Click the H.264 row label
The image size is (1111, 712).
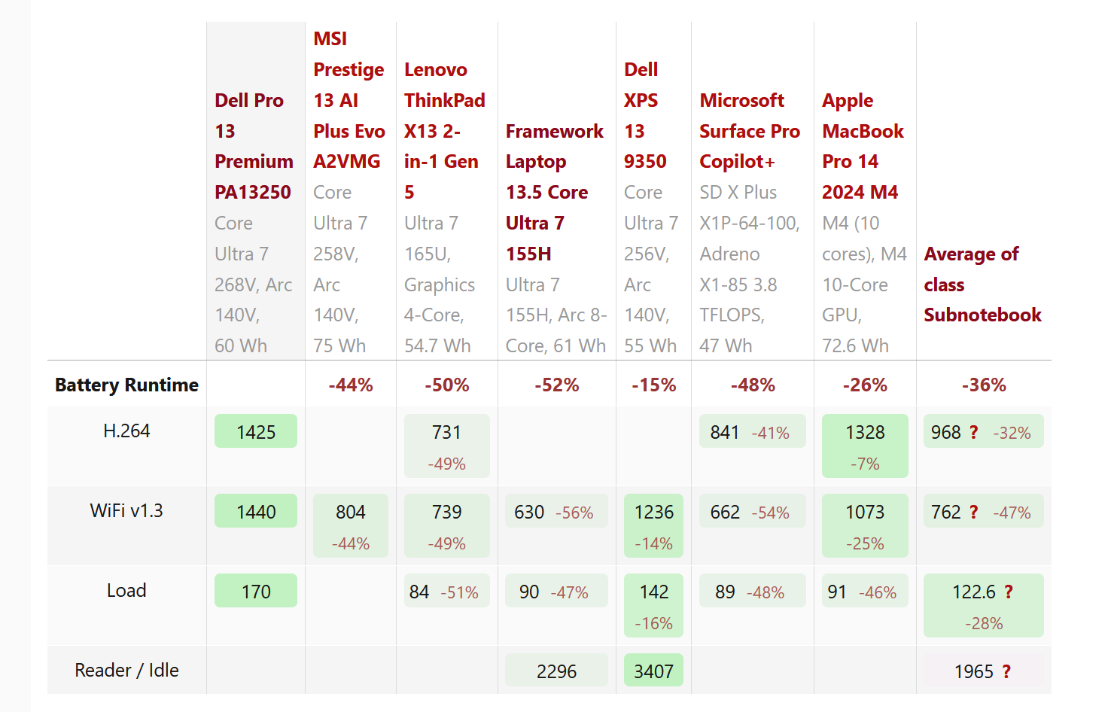126,431
